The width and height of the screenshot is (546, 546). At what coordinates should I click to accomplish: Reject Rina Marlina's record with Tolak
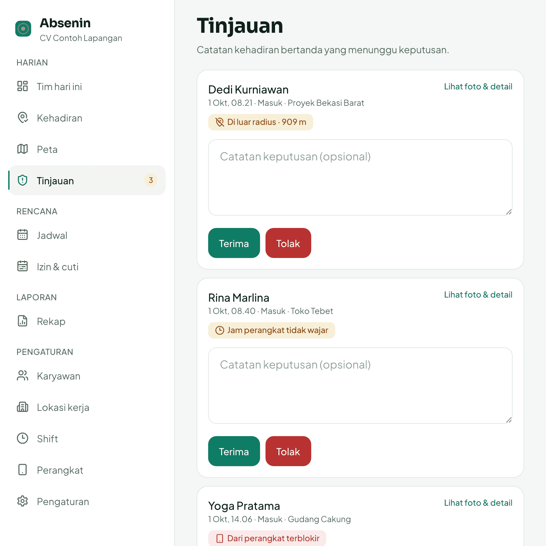point(288,451)
